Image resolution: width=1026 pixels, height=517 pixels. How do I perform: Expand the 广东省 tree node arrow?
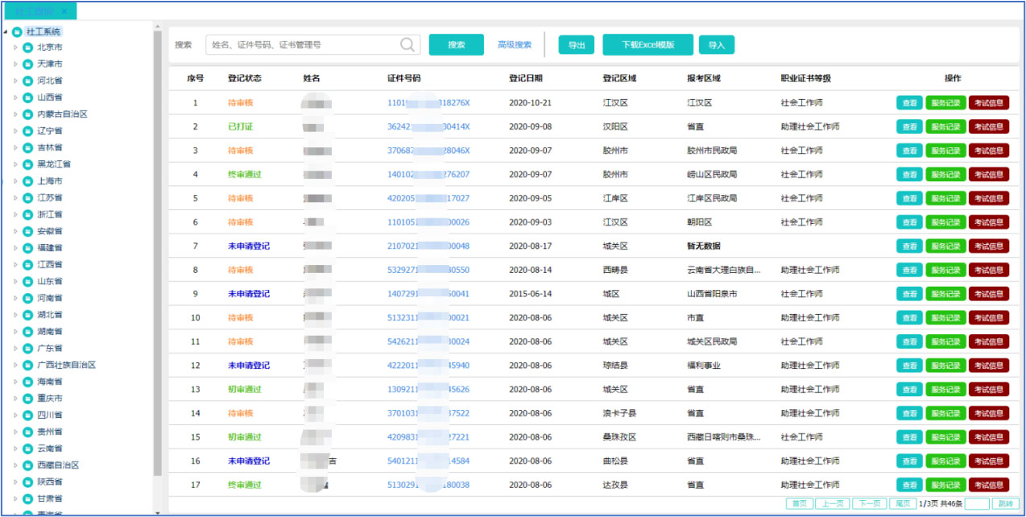pos(15,349)
